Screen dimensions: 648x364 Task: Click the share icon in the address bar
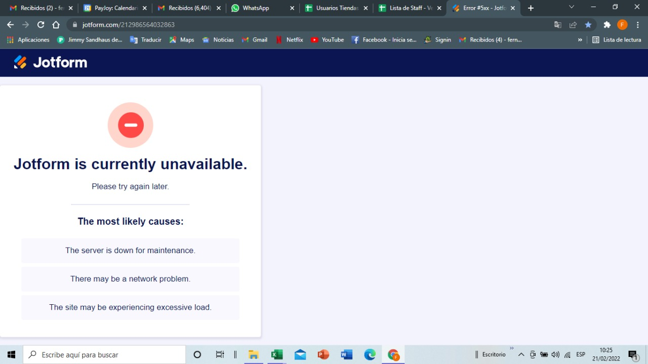pyautogui.click(x=573, y=24)
